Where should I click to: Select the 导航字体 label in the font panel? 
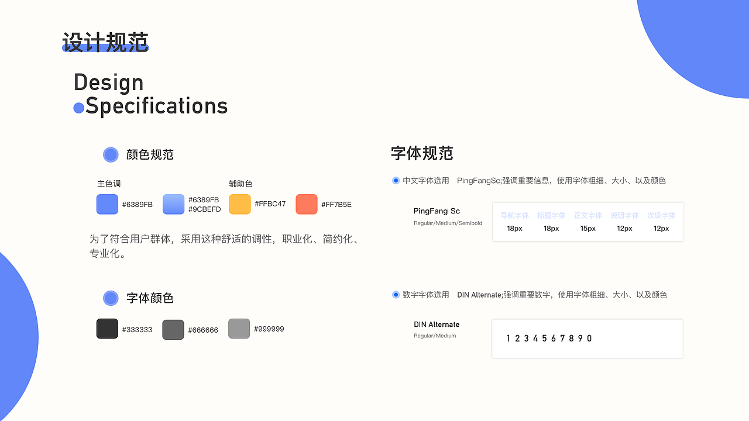click(514, 215)
